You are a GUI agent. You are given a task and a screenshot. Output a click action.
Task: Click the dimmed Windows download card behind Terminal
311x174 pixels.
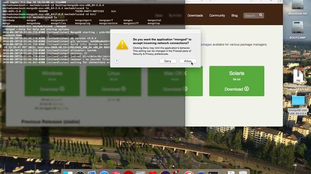(52, 81)
